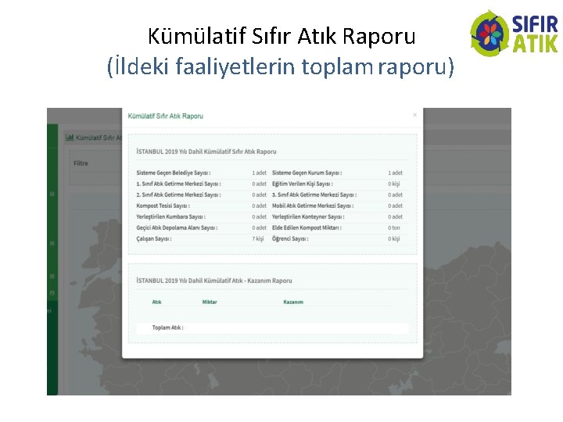
Task: Click the SIFIR ATIK logo
Action: 515,34
